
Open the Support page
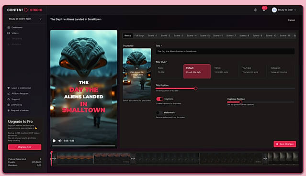(x=13, y=99)
